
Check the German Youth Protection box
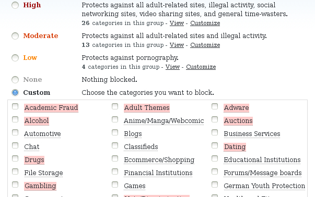pos(215,184)
